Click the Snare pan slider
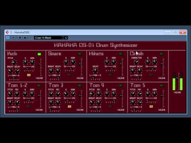191x143 pixels. coord(58,78)
